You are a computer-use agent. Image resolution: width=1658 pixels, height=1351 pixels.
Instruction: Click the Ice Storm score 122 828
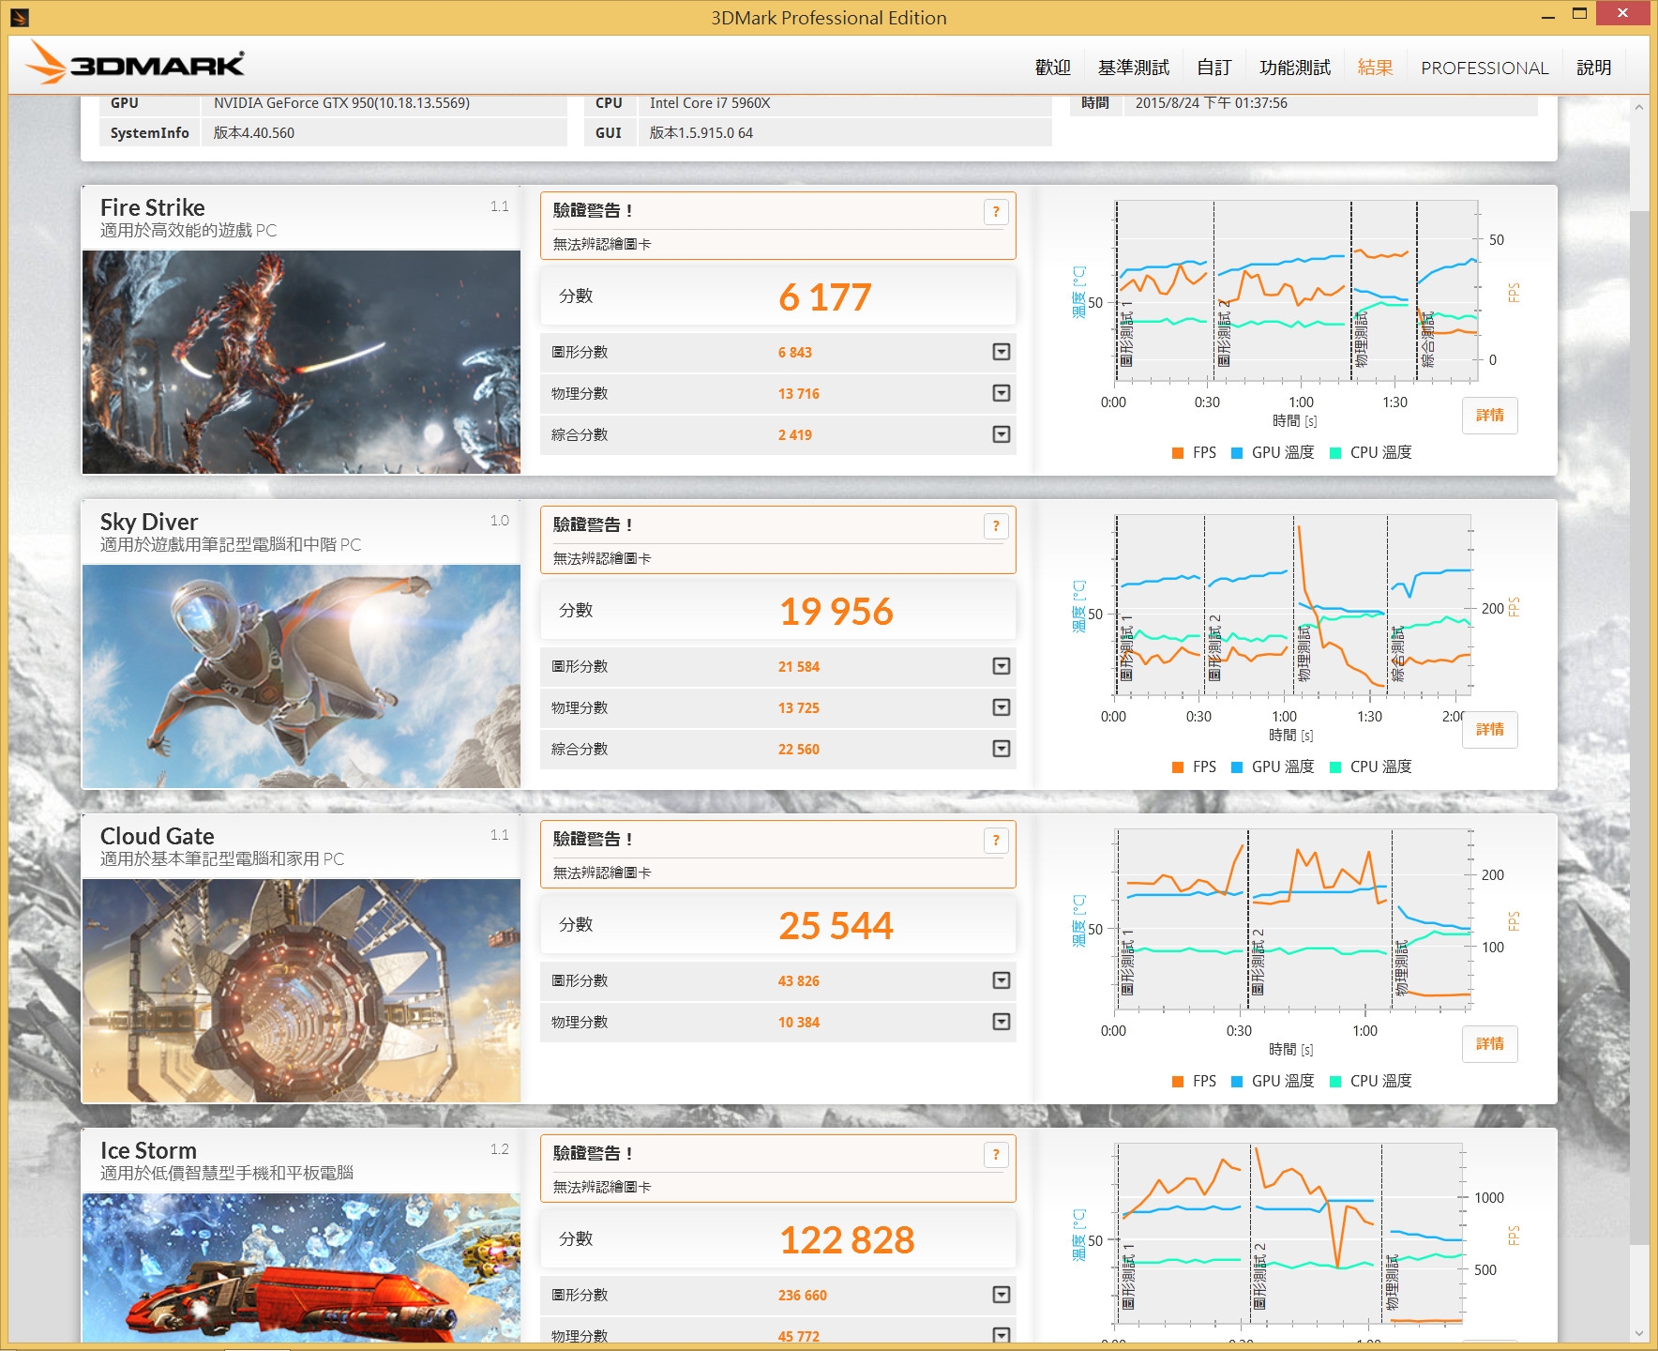click(x=847, y=1240)
